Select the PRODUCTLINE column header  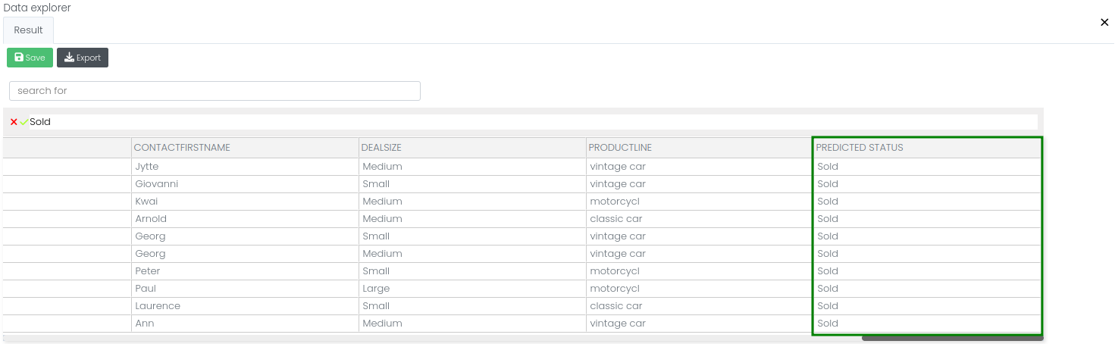(x=620, y=148)
